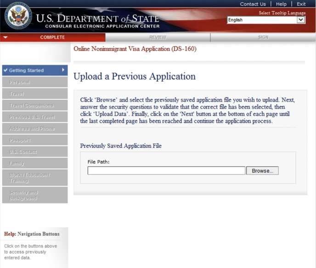This screenshot has height=268, width=316.
Task: Expand the arrow beside COMPLETE tab
Action: coord(5,38)
